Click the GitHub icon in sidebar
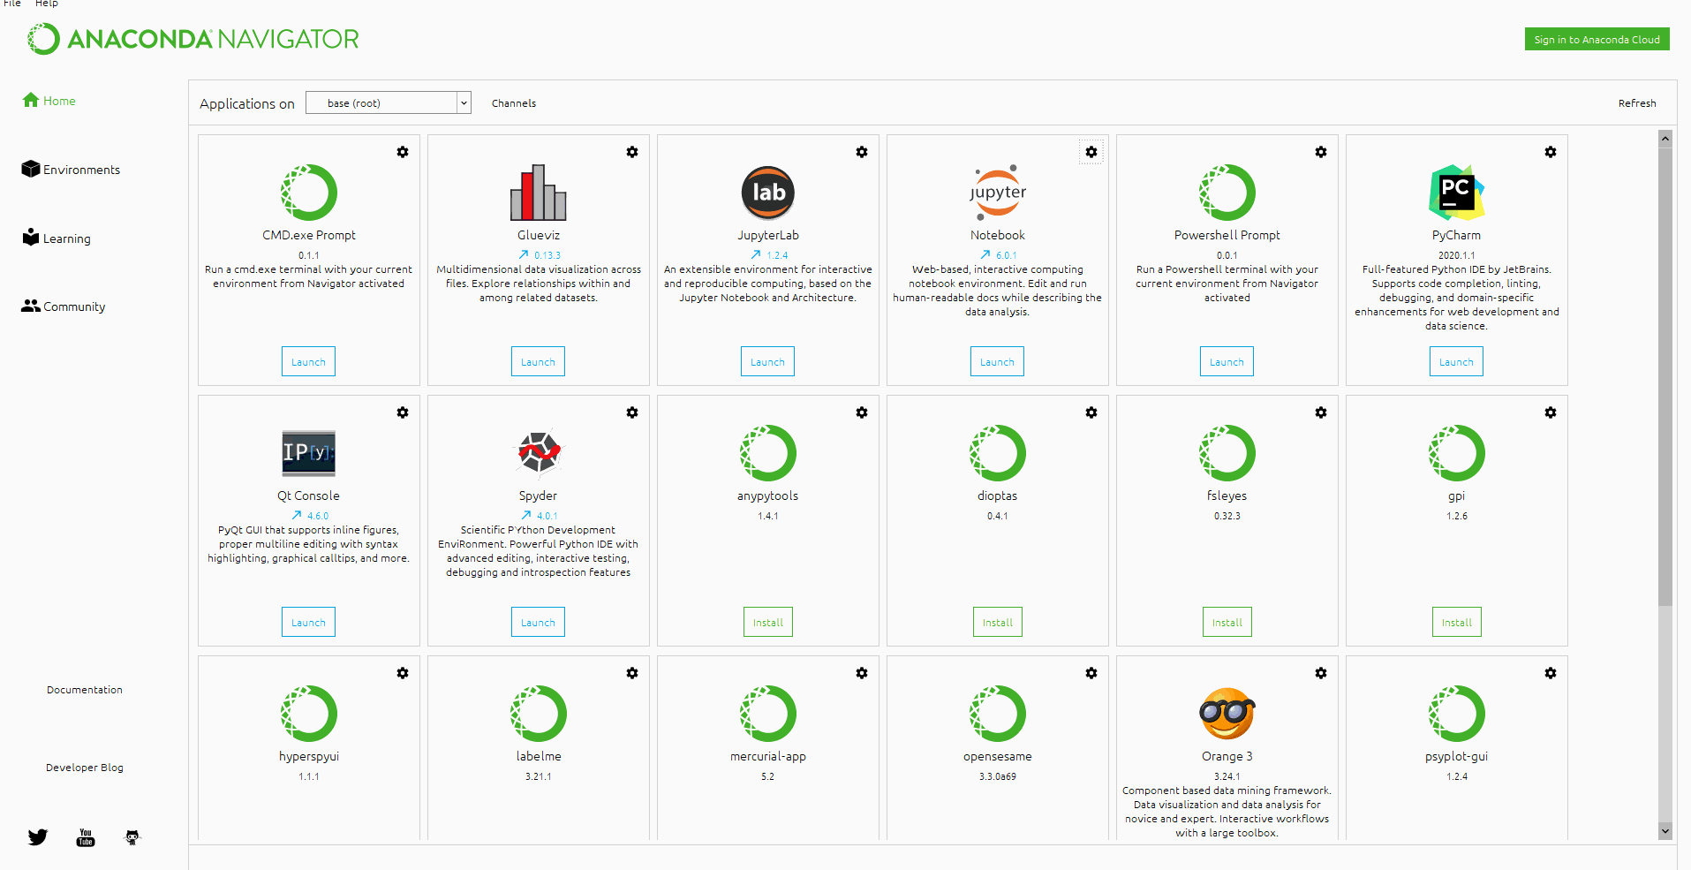 click(132, 837)
